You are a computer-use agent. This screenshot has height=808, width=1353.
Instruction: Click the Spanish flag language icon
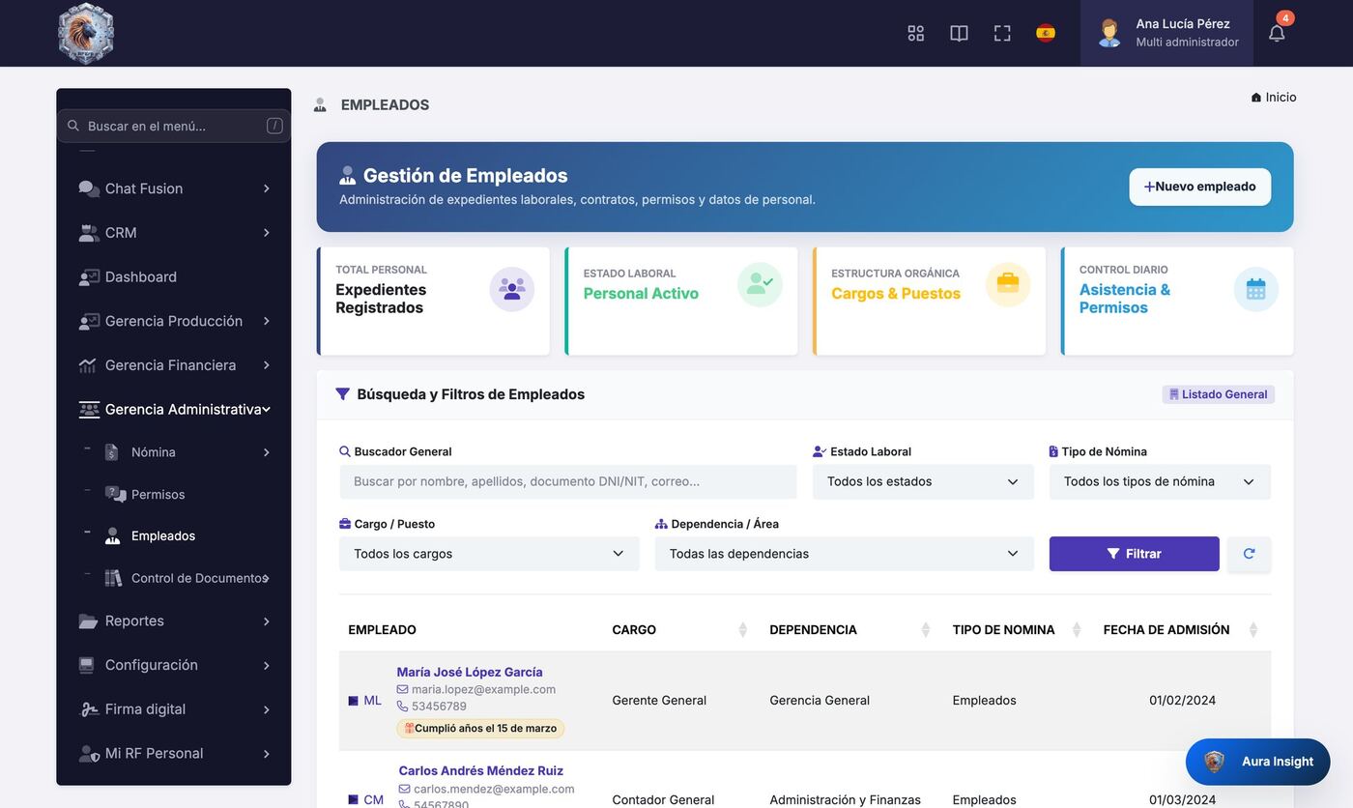click(x=1046, y=33)
